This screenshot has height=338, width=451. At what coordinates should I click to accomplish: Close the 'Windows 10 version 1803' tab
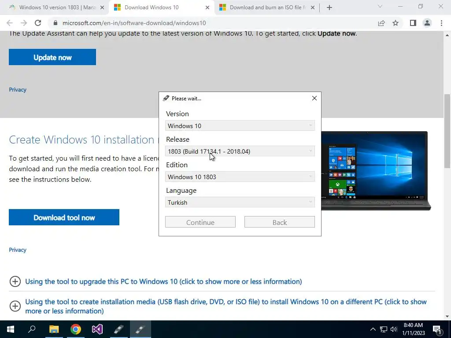coord(102,8)
